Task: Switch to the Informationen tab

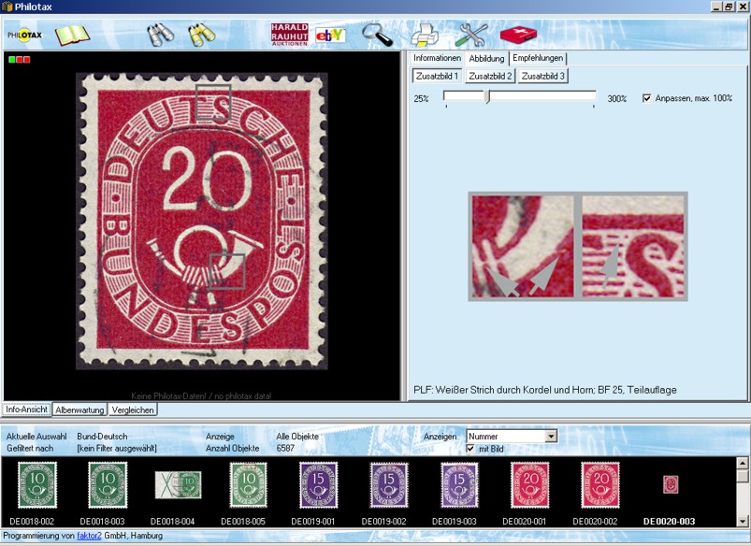Action: coord(438,58)
